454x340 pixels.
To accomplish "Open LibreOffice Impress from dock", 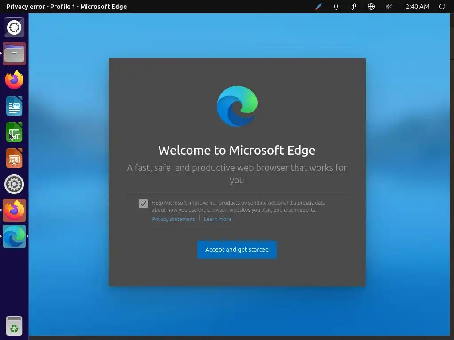I will 14,158.
